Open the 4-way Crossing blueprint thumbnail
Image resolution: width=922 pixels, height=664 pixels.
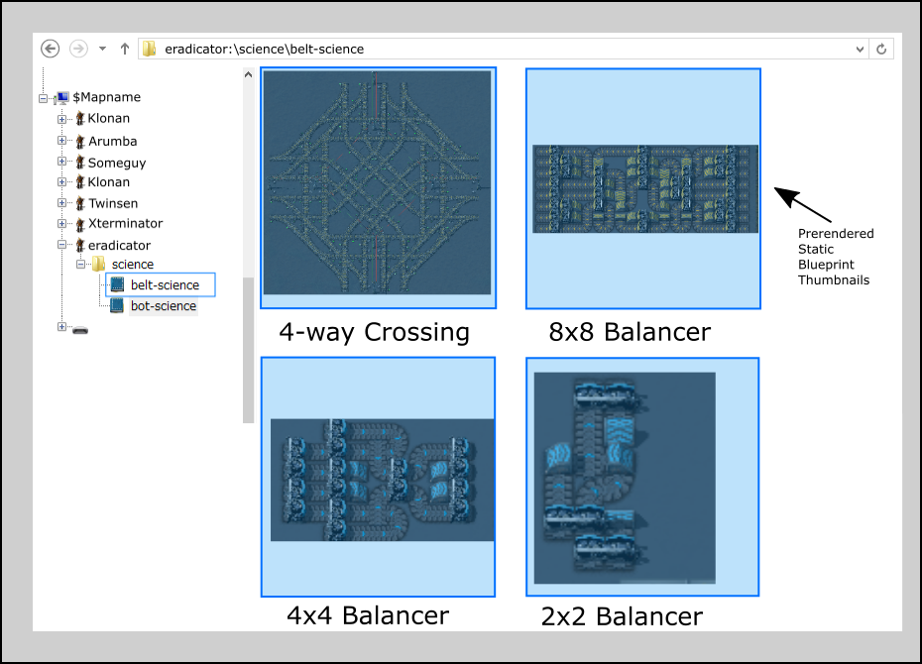378,187
